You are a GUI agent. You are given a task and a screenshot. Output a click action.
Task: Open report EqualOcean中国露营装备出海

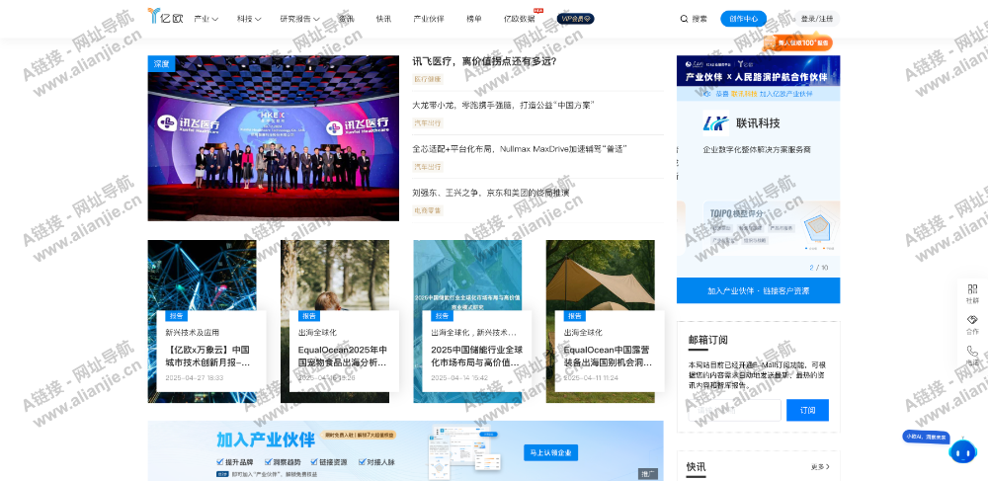[x=608, y=357]
